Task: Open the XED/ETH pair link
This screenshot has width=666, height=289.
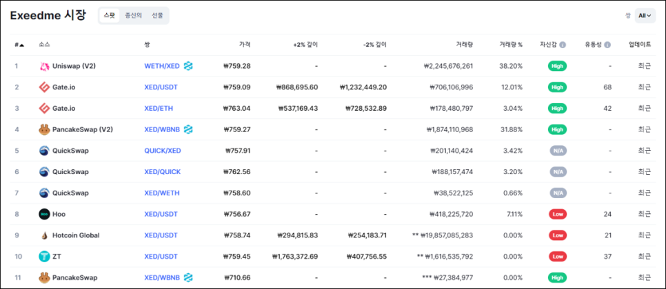Action: (159, 109)
